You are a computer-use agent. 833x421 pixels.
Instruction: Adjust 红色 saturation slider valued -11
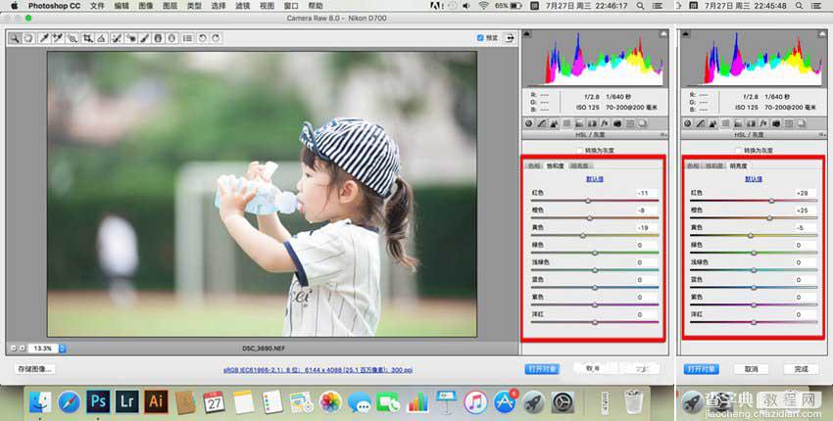[588, 201]
